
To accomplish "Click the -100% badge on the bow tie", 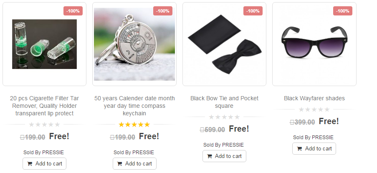I will pos(253,11).
